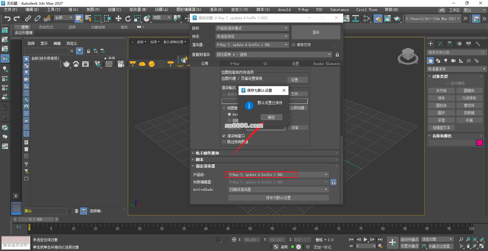Click the 长方体 box primitive button
The height and width of the screenshot is (251, 488).
pos(441,91)
